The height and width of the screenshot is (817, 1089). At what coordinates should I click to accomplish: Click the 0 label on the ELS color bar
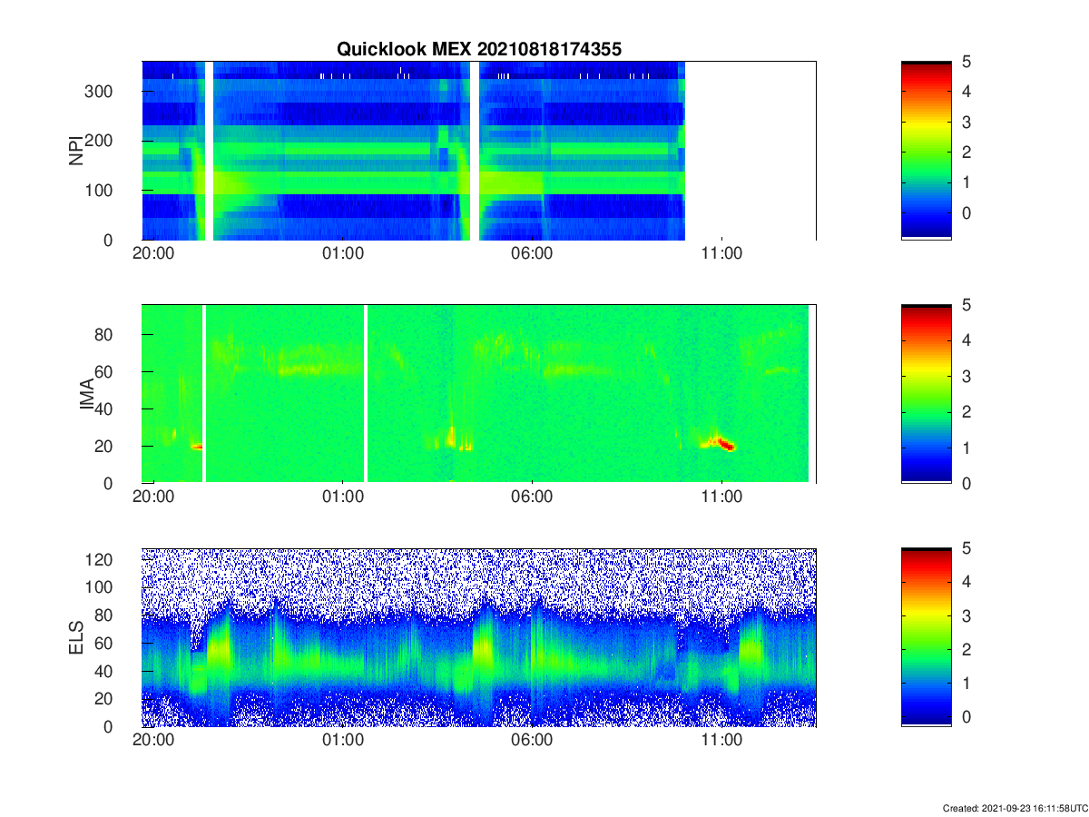point(966,716)
